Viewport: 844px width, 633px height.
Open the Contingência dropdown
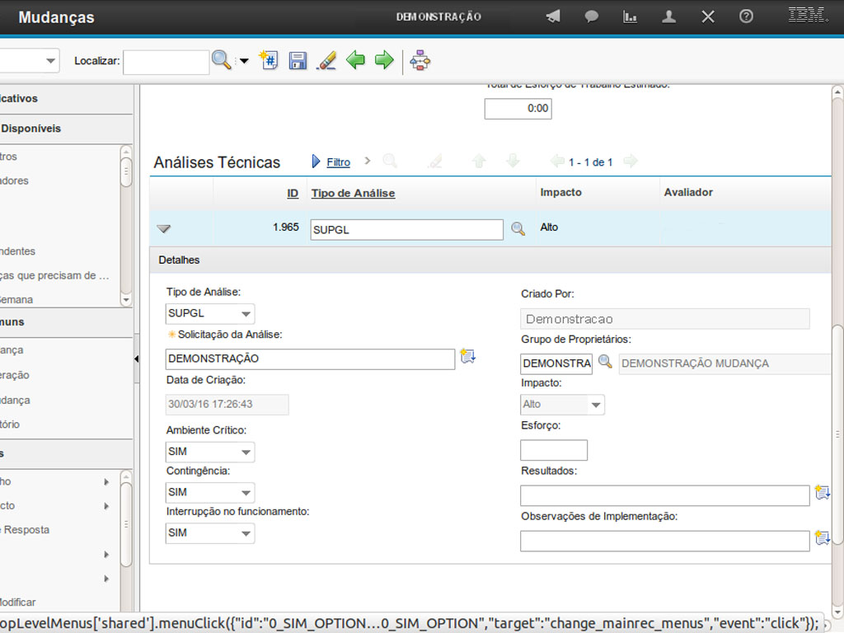pos(246,493)
